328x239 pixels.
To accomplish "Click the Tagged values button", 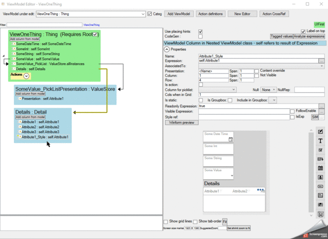I will click(x=281, y=36).
